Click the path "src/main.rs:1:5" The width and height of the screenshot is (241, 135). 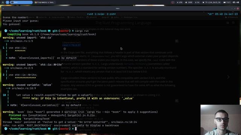pos(21,41)
